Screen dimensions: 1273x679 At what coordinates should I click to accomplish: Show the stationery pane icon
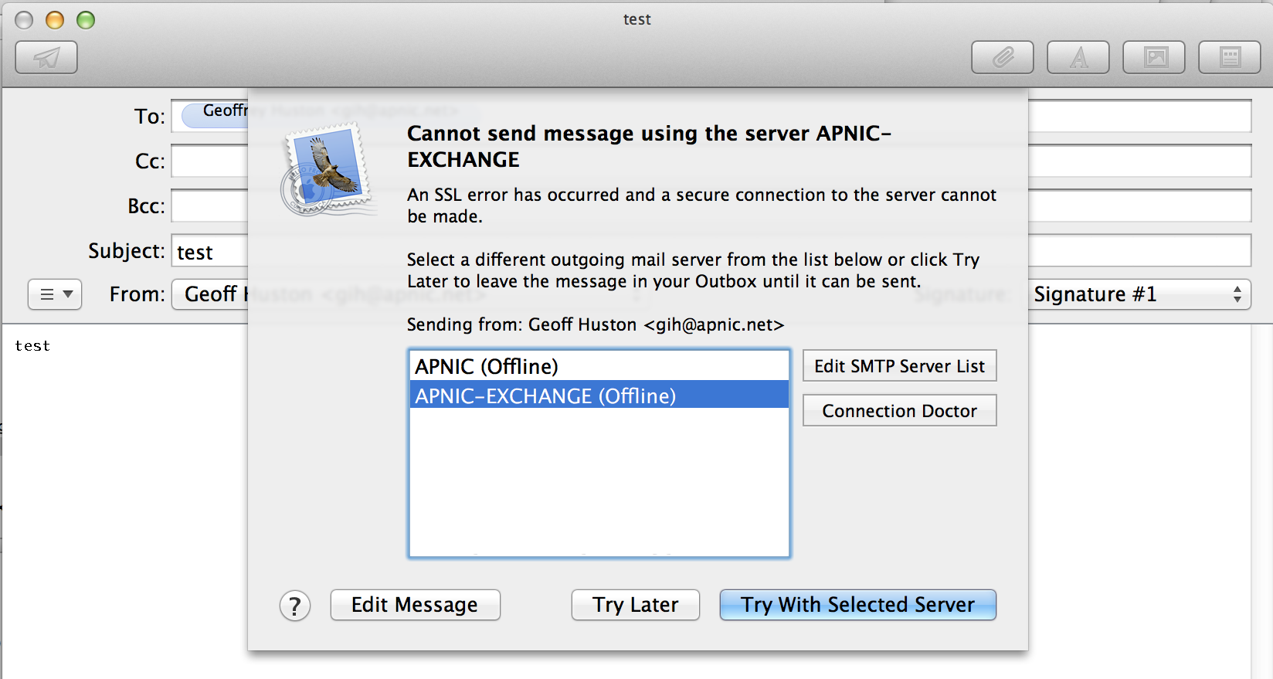click(x=1229, y=58)
